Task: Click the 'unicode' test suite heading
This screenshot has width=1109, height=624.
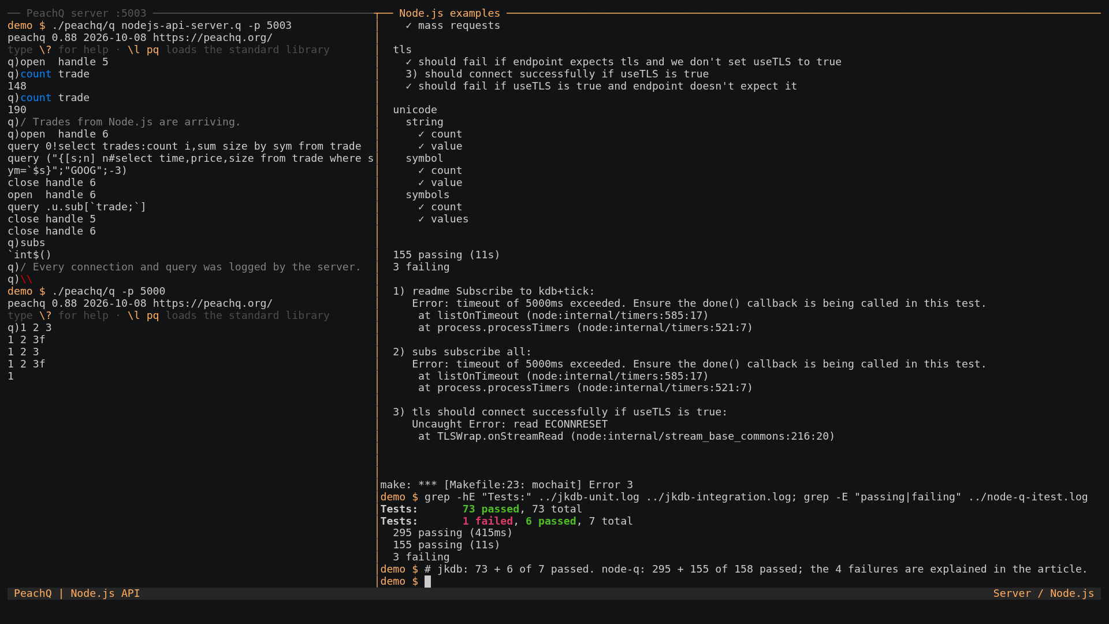Action: (415, 110)
